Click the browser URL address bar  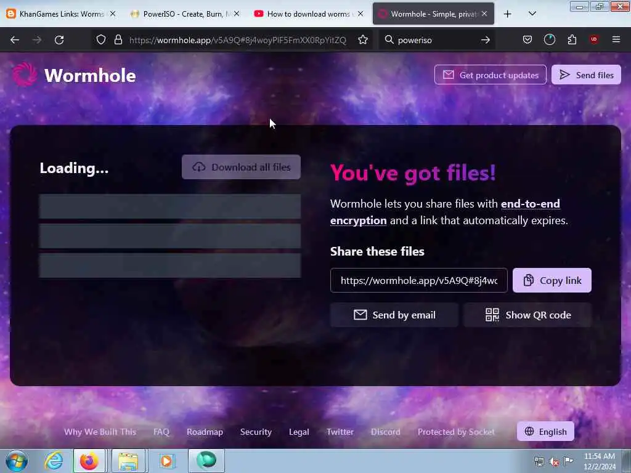pos(237,40)
